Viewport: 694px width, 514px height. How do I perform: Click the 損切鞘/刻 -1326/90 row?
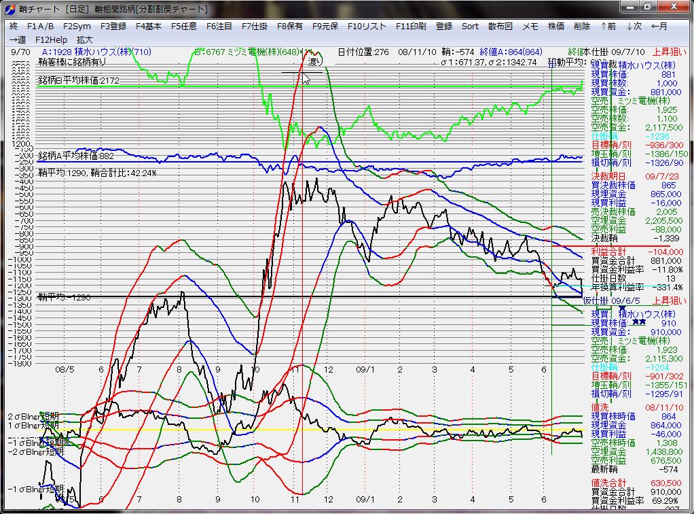(x=638, y=162)
